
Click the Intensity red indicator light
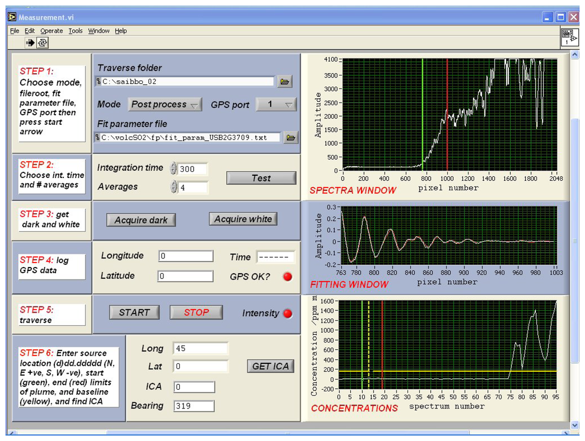coord(287,313)
